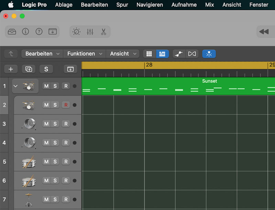Mute track 1
Viewport: 275px width, 210px height.
pyautogui.click(x=46, y=86)
